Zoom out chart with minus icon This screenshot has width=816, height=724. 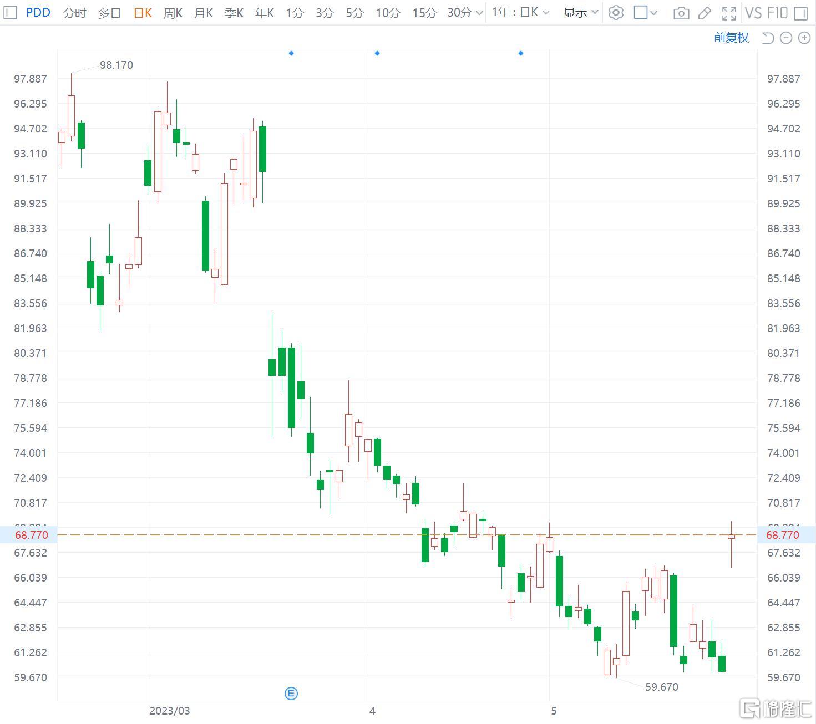(x=786, y=38)
